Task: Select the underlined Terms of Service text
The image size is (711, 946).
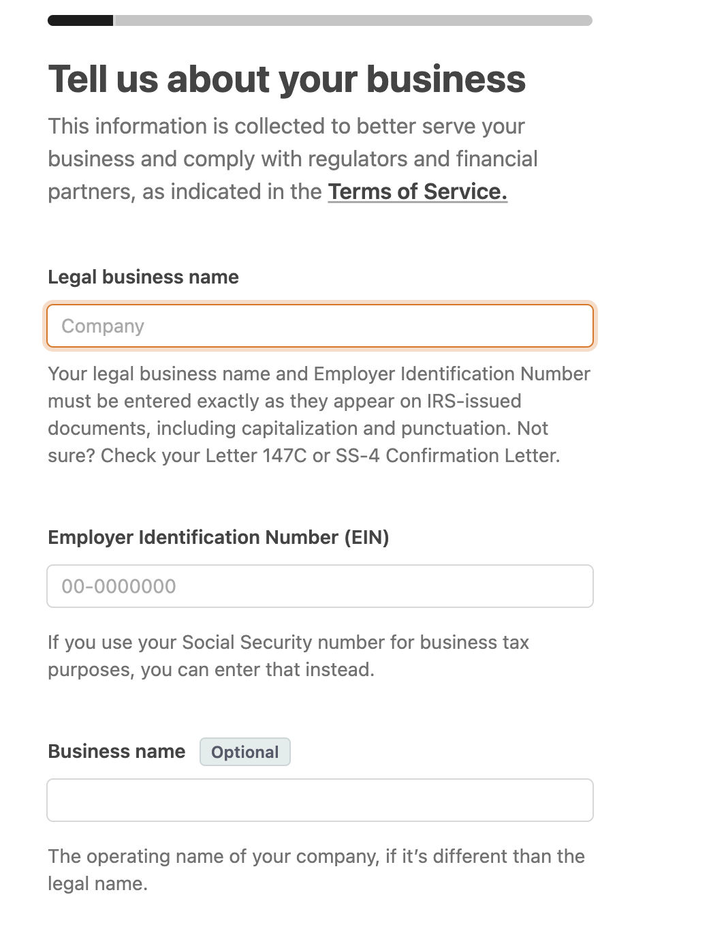Action: coord(417,192)
